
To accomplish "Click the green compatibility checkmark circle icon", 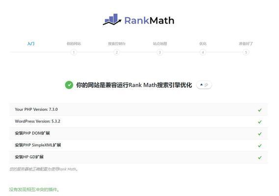I will click(x=69, y=85).
